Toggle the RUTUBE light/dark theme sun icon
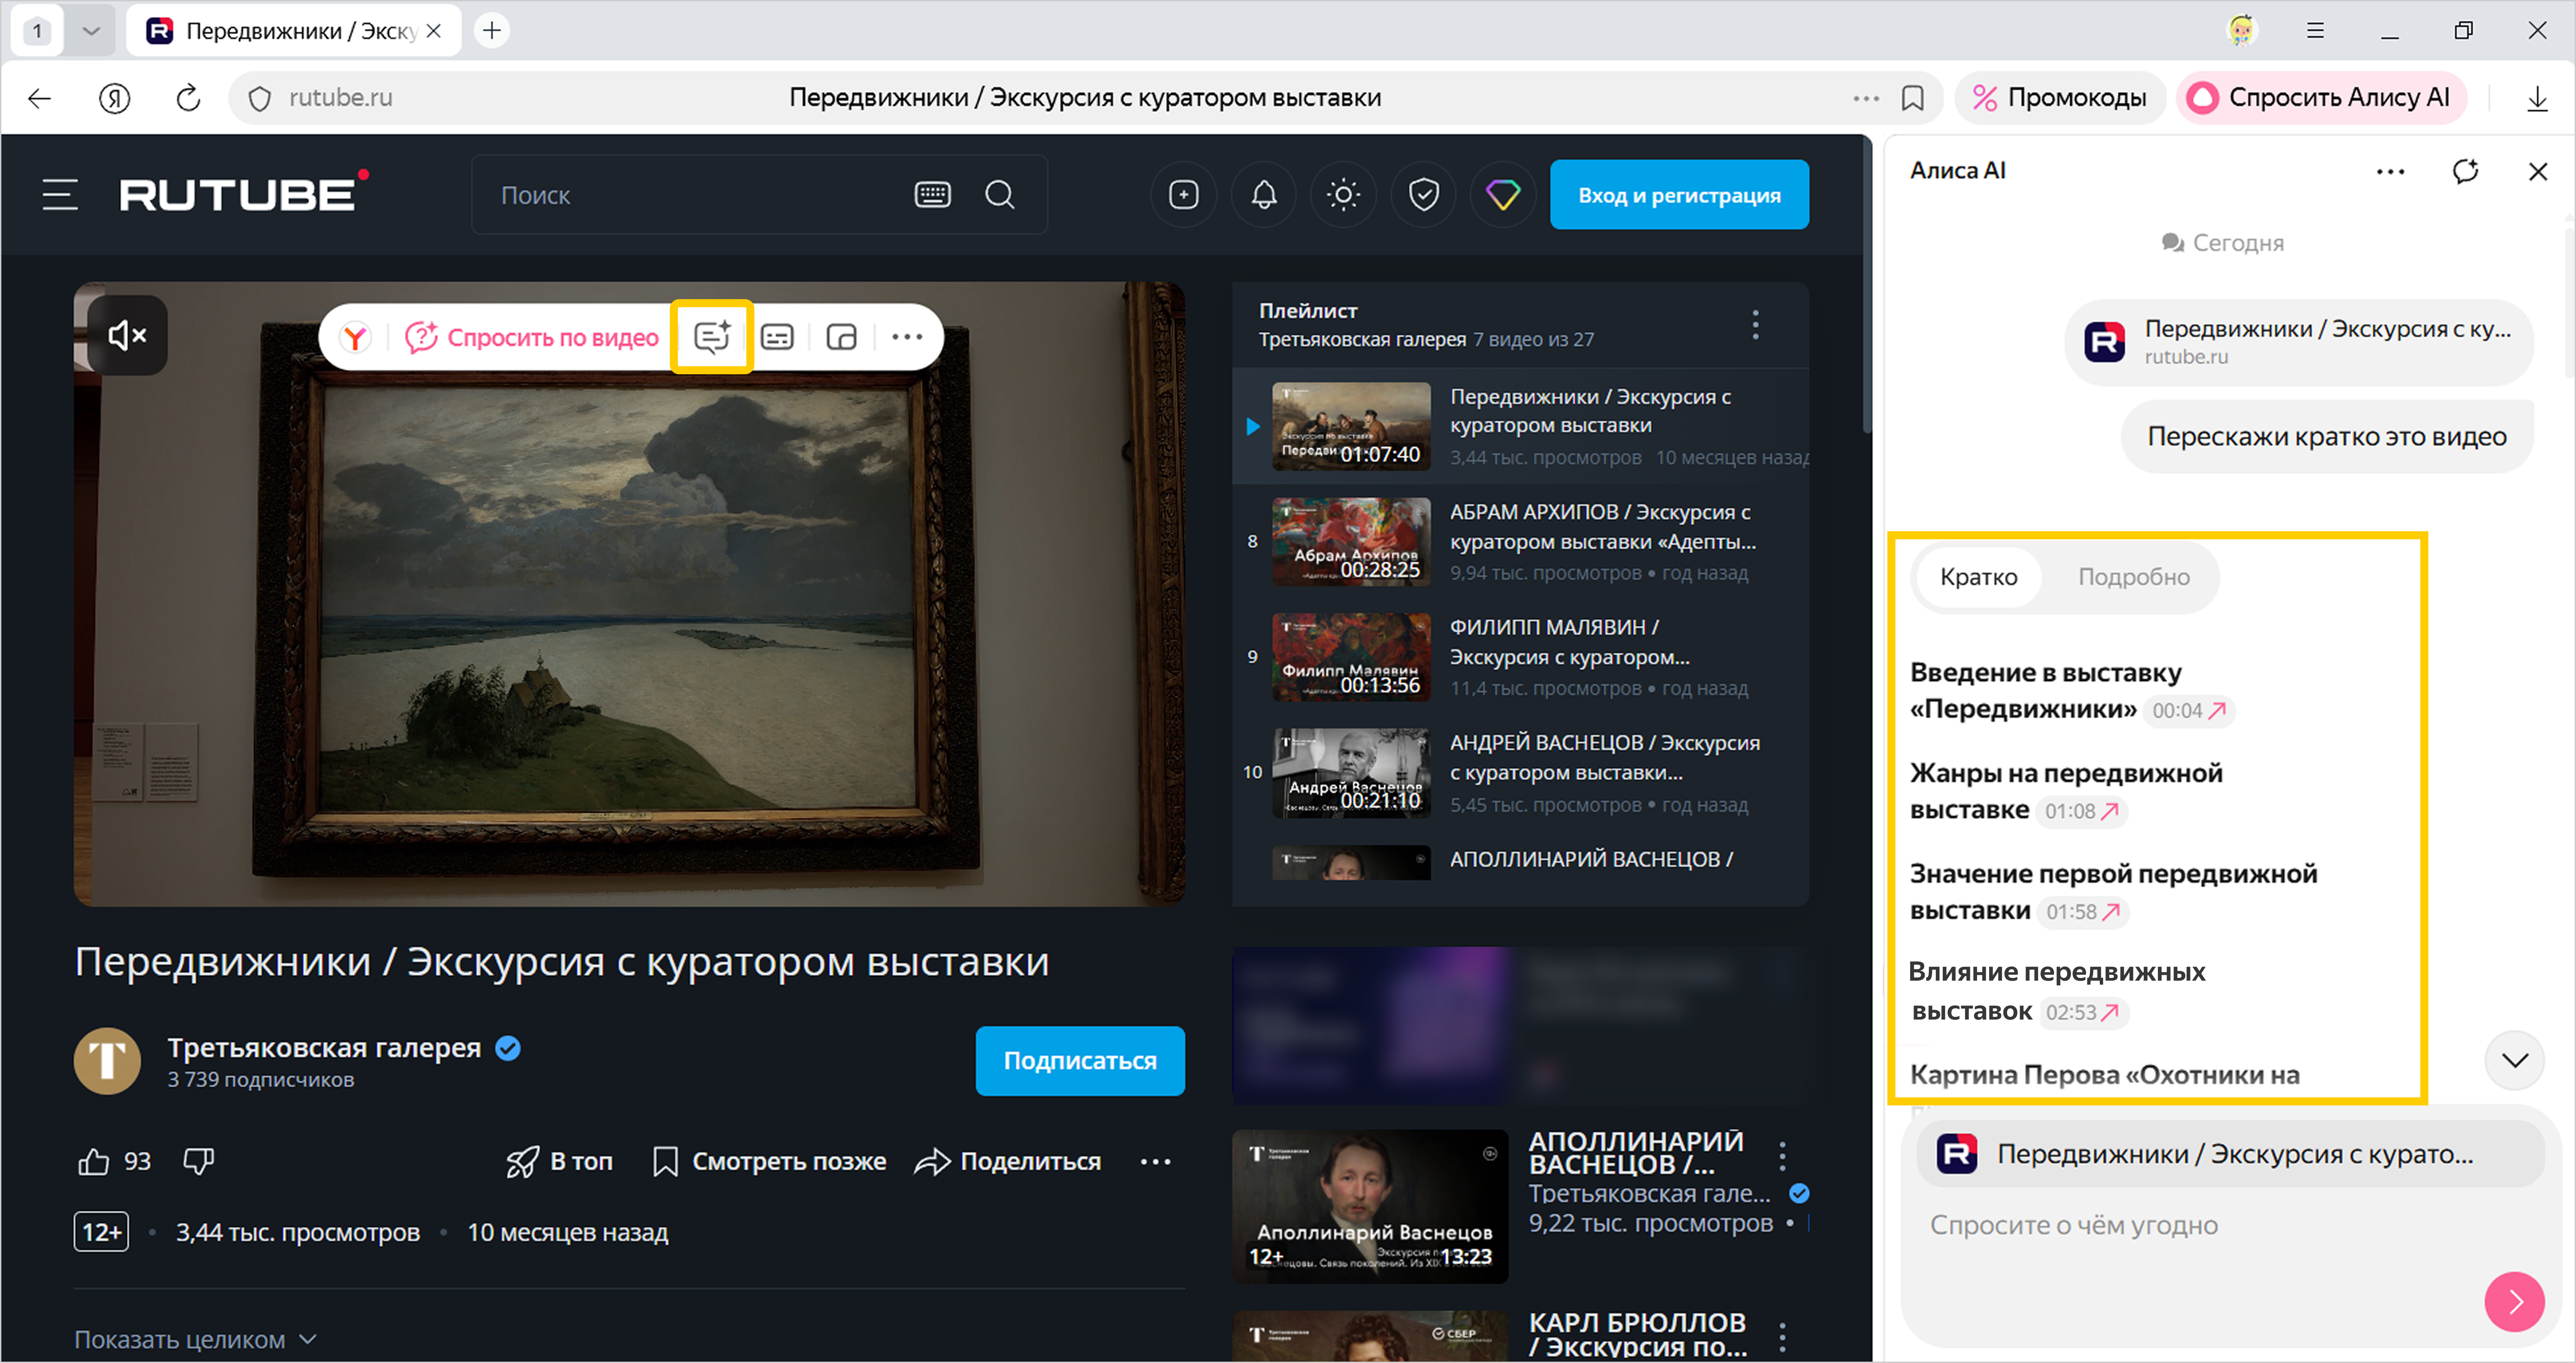Image resolution: width=2576 pixels, height=1363 pixels. (1343, 195)
